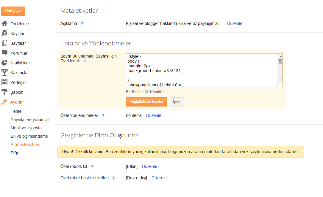Image resolution: width=323 pixels, height=197 pixels.
Task: Click textarea scrollbar up arrow
Action: pyautogui.click(x=280, y=56)
